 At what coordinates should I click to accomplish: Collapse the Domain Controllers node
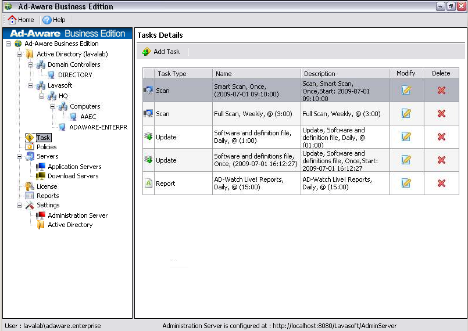[x=30, y=64]
